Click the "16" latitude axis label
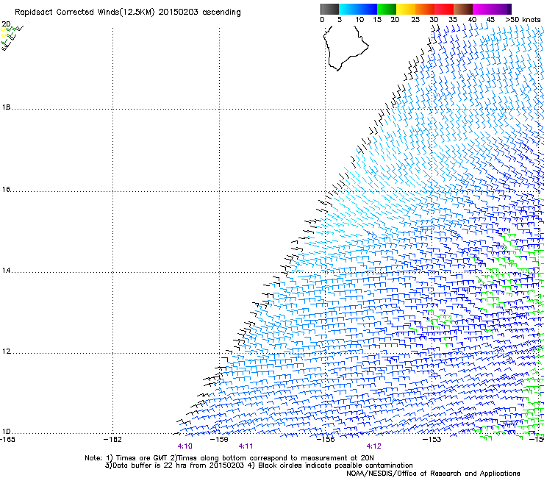Screen dimensions: 544x478 pos(6,190)
